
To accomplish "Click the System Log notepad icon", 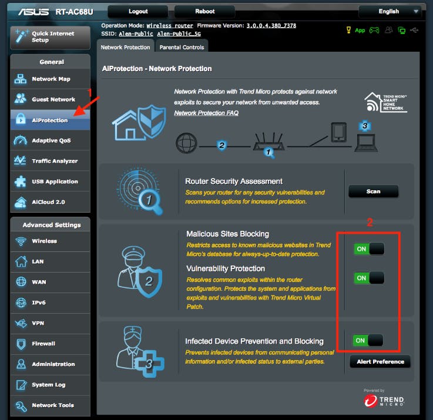I will pyautogui.click(x=21, y=385).
